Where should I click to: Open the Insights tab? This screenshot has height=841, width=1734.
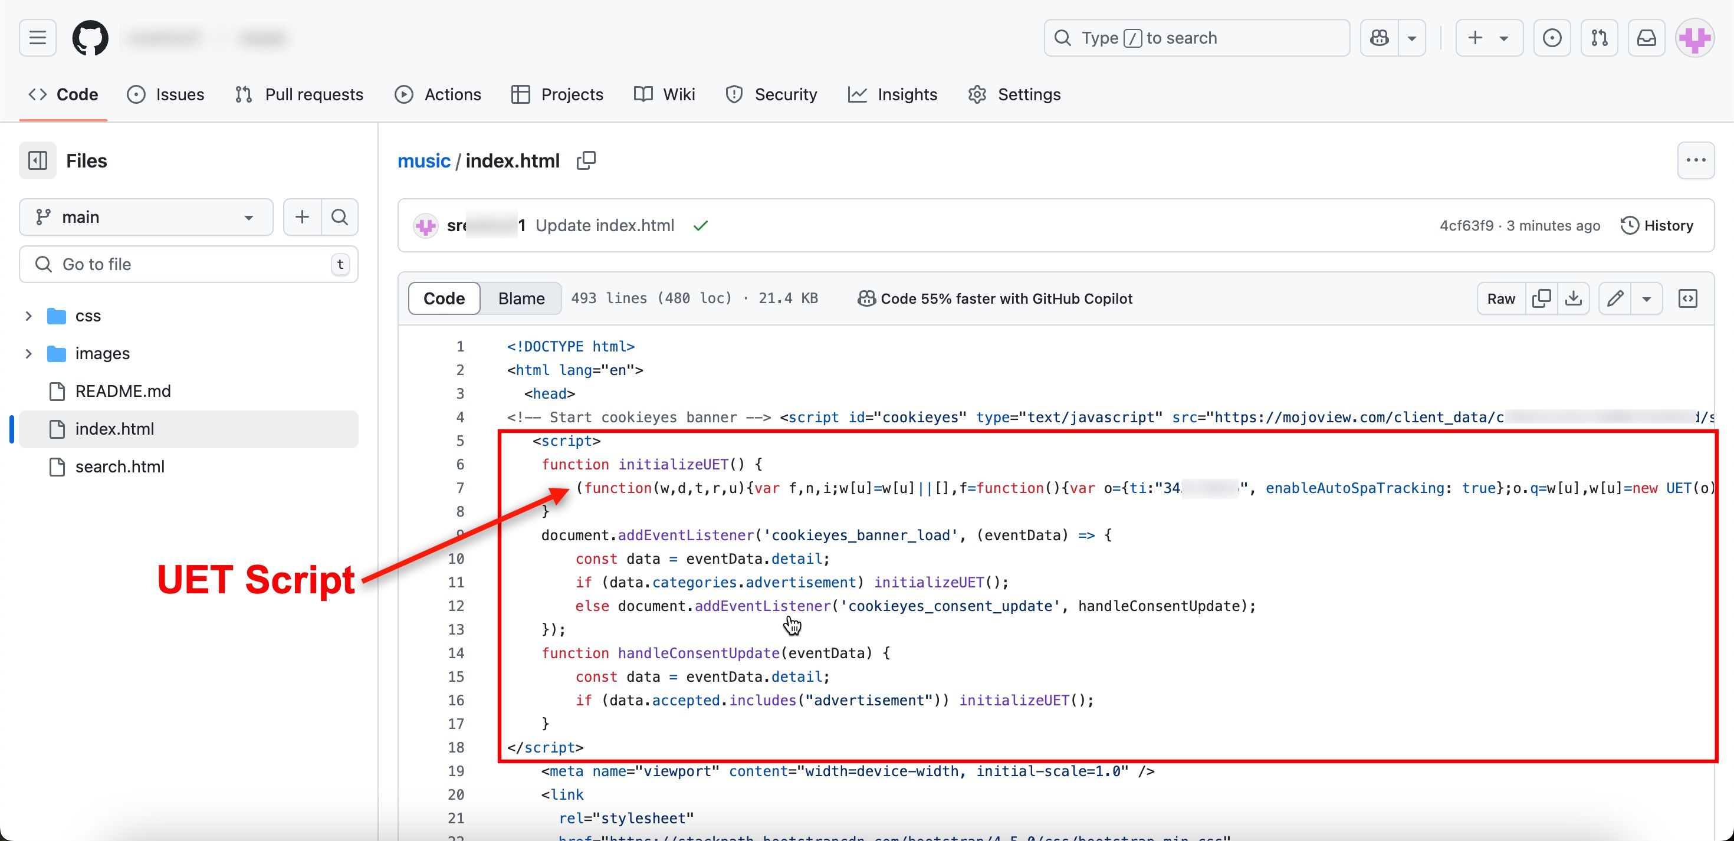point(892,94)
